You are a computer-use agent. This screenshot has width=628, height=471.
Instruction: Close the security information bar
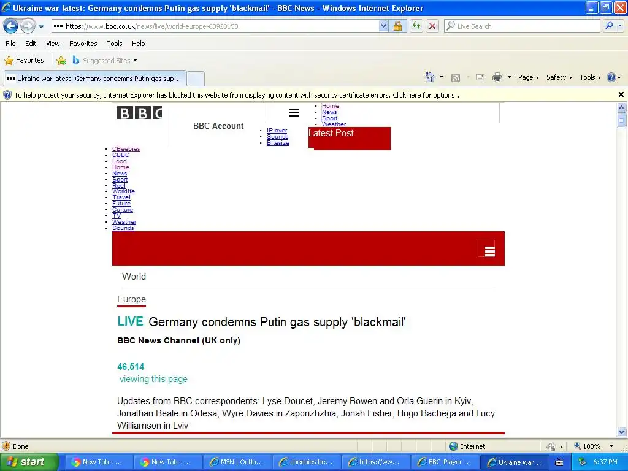tap(621, 94)
